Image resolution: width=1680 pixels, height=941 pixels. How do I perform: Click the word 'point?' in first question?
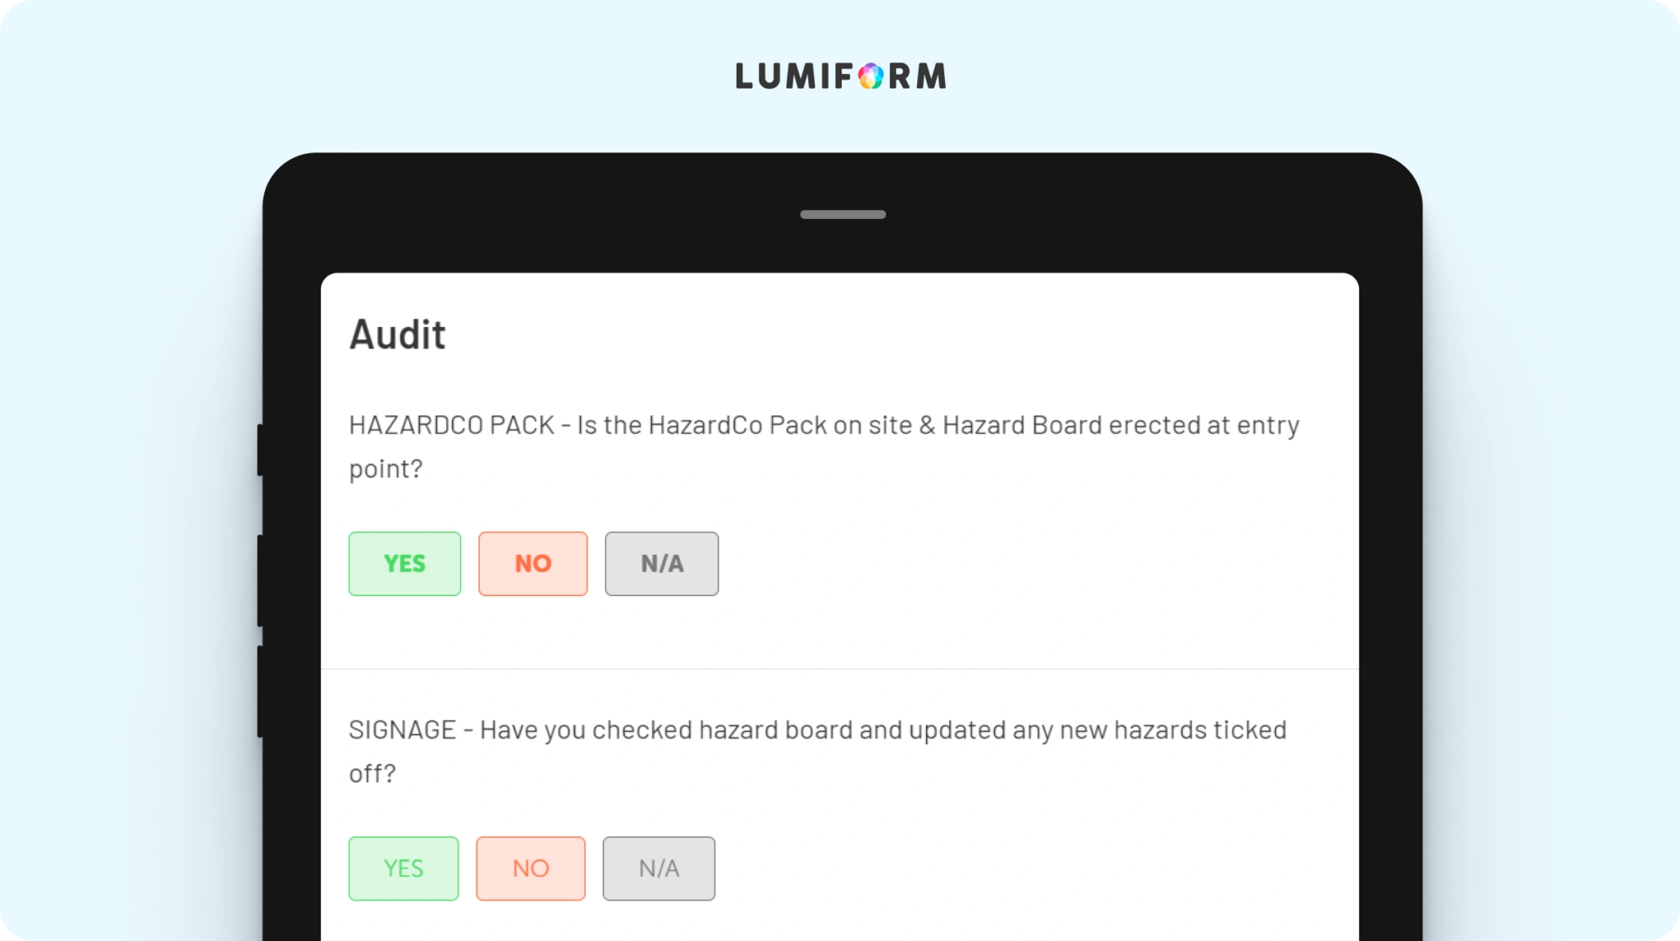coord(386,469)
